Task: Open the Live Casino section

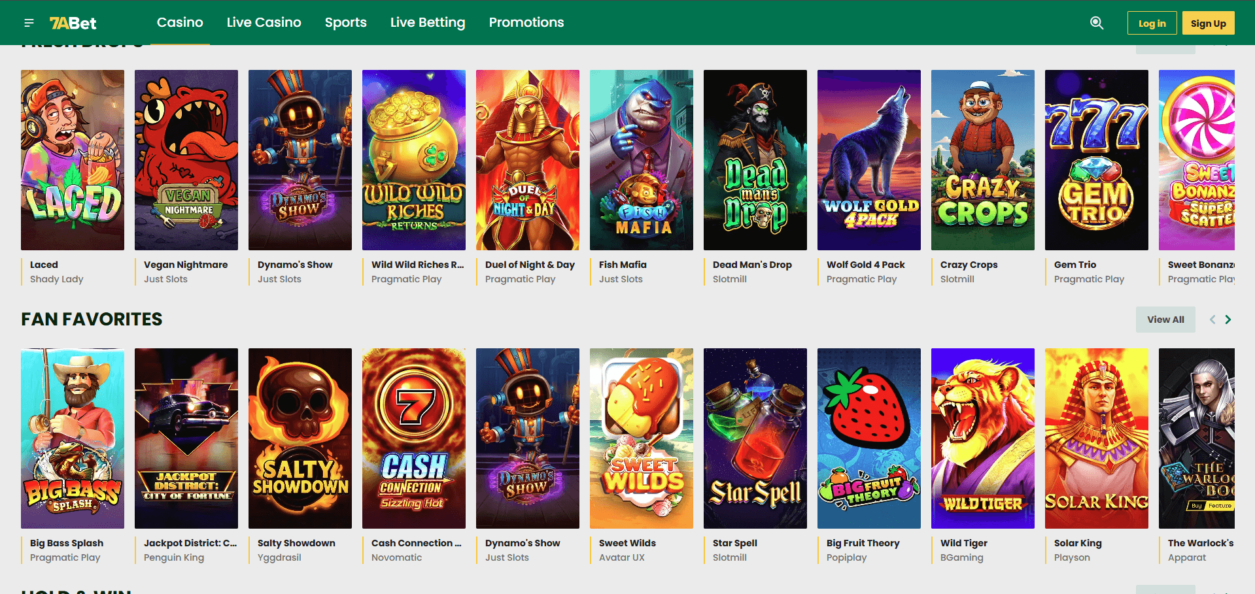Action: [x=264, y=22]
